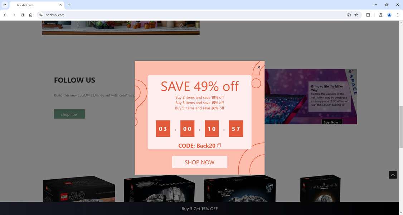Screen dimensions: 403x215
Task: View site information icon in address bar
Action: click(x=41, y=15)
